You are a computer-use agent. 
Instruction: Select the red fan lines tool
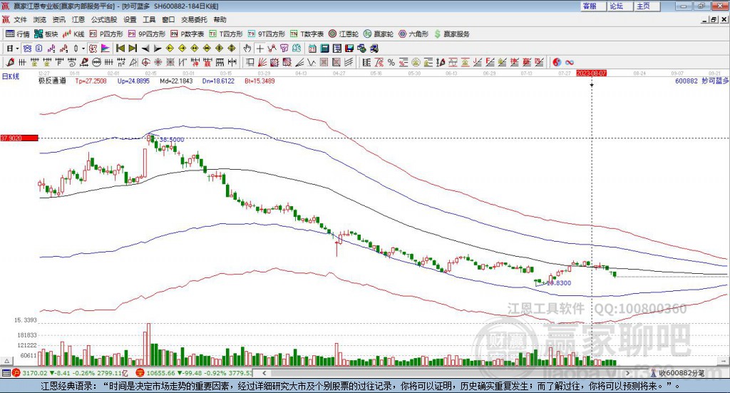262,62
